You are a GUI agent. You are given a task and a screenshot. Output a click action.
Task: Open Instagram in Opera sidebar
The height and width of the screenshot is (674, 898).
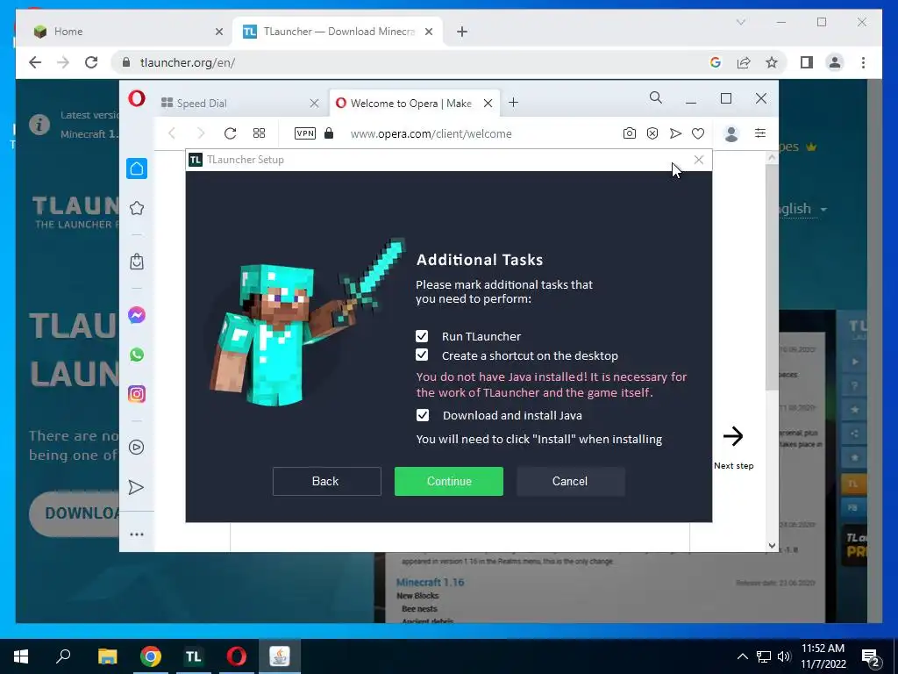[x=136, y=394]
